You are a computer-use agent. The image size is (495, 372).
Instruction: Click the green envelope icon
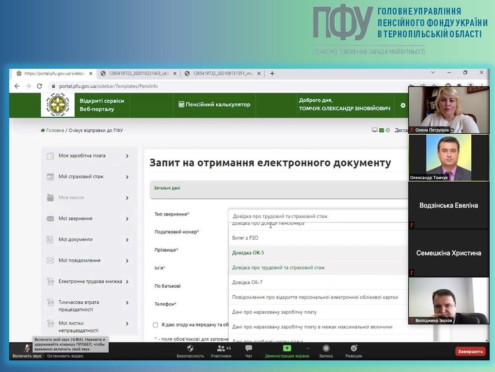(382, 130)
